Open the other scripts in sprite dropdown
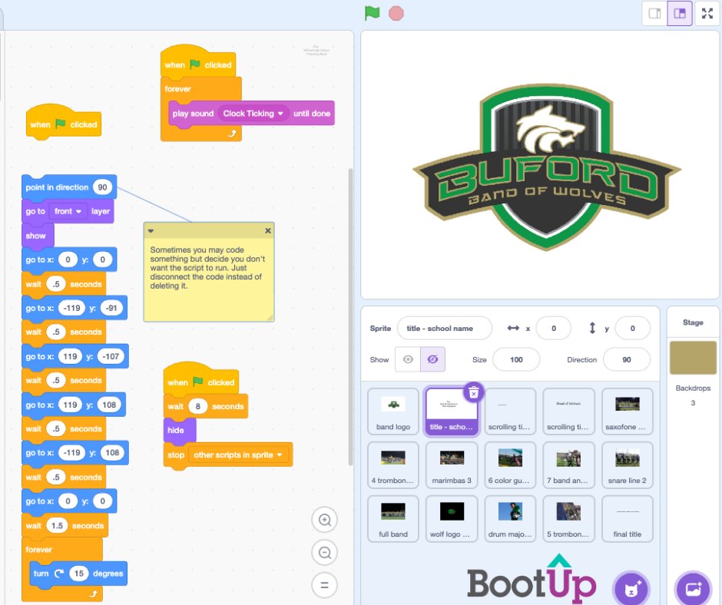This screenshot has height=605, width=722. (x=238, y=455)
